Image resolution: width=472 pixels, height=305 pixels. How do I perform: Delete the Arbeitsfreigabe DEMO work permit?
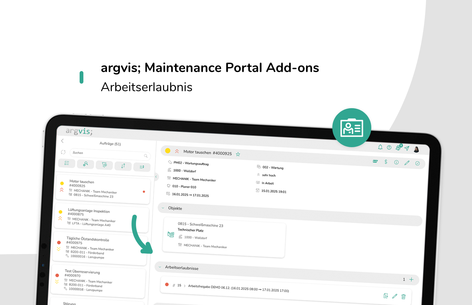403,297
